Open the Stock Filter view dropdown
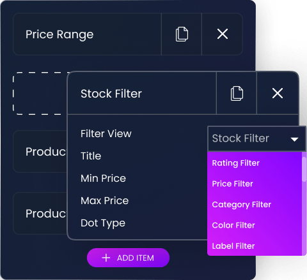Screen dimensions: 307x280 pos(257,138)
